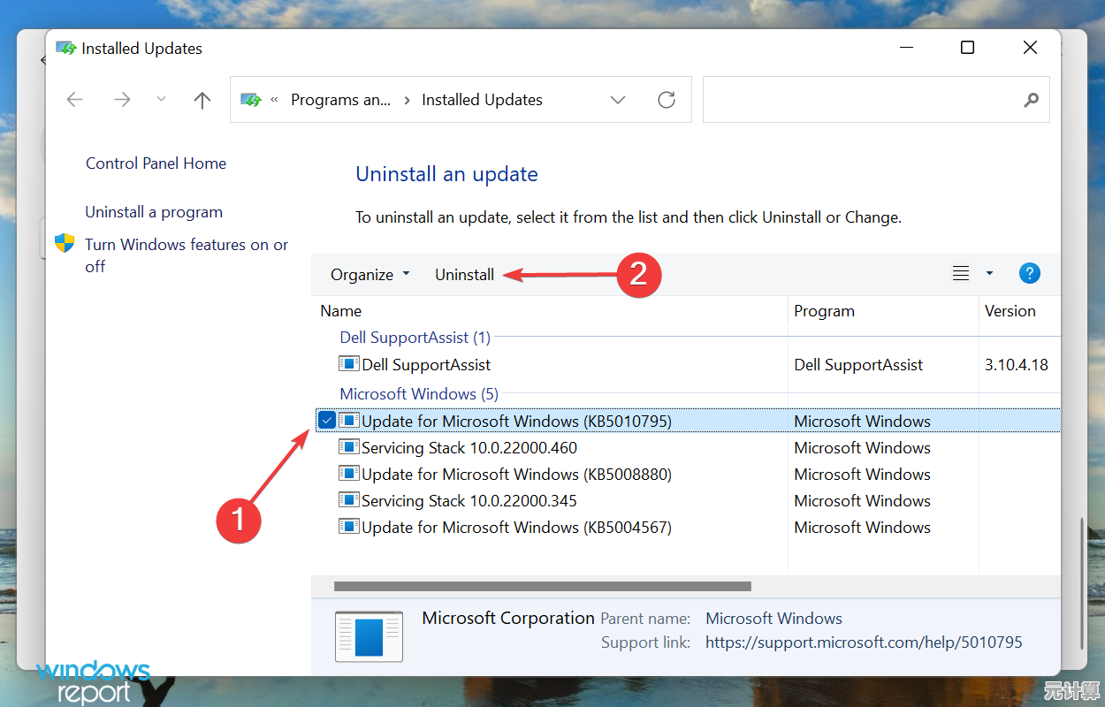The image size is (1105, 707).
Task: Open the view options dropdown arrow
Action: point(989,274)
